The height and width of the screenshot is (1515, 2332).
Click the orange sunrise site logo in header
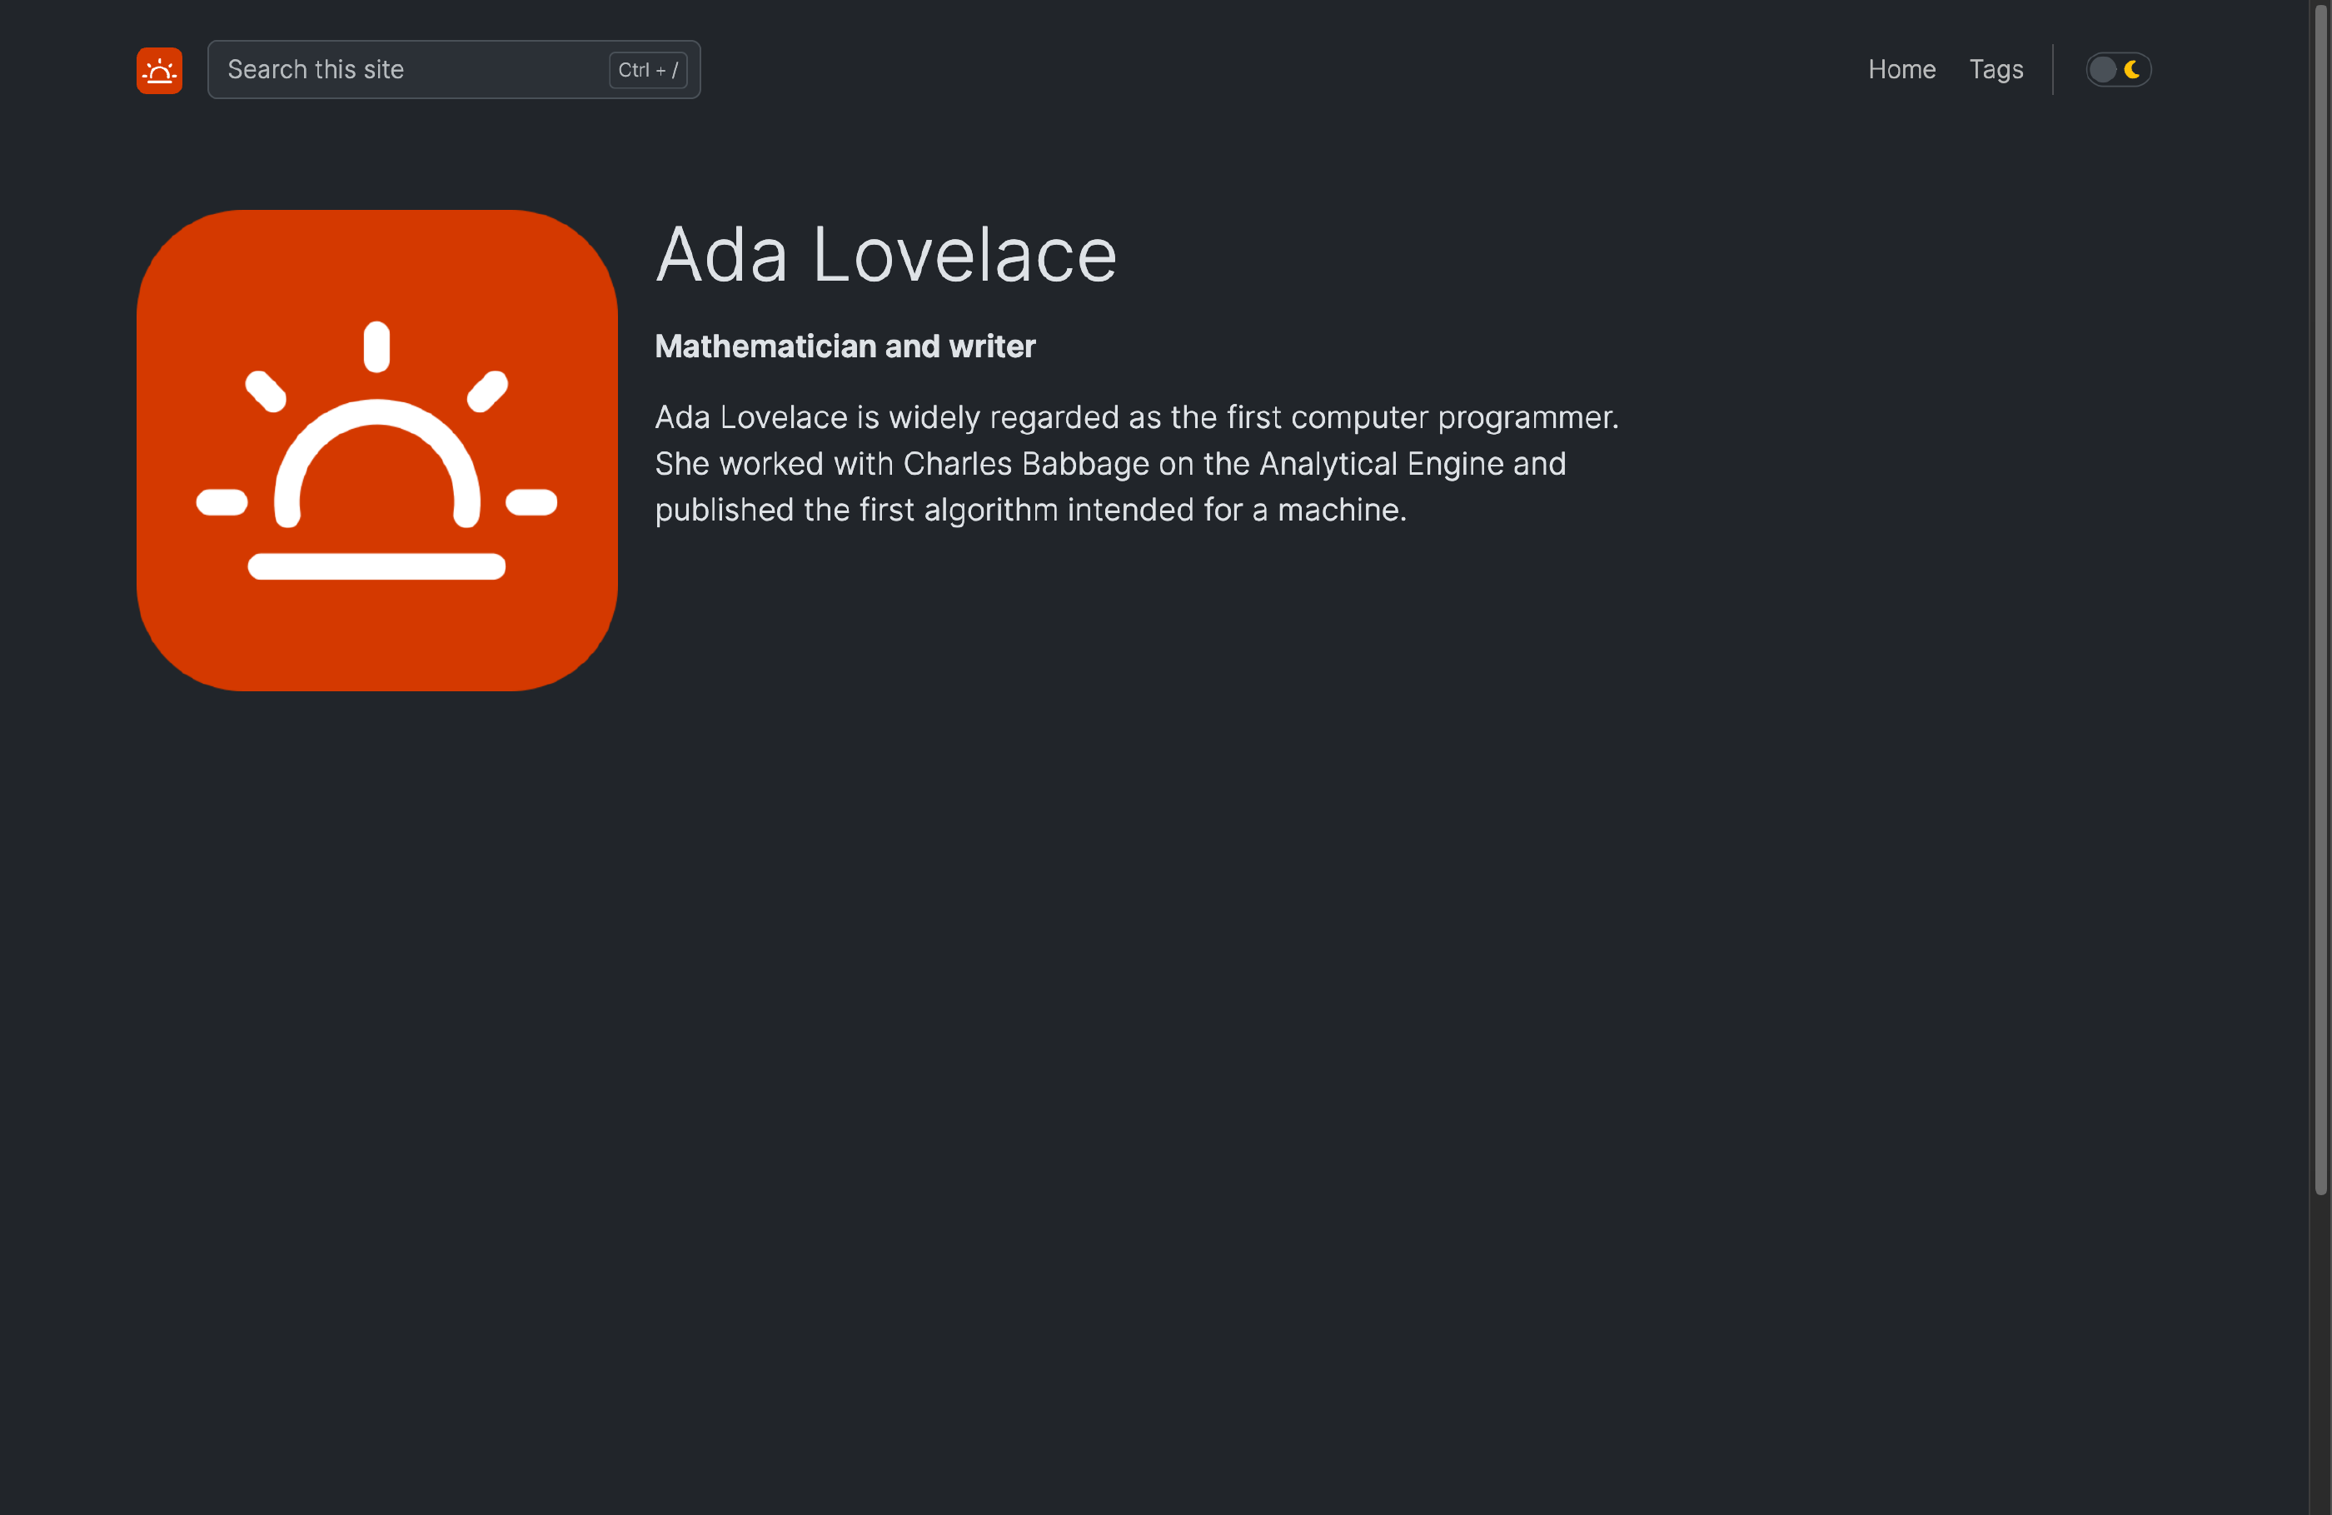pos(159,71)
